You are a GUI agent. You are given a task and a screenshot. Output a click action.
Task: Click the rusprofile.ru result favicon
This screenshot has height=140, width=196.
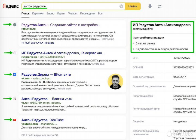point(15,53)
